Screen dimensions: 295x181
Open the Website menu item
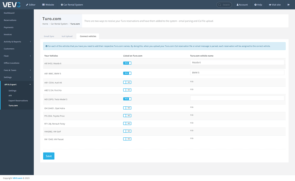[x=48, y=5]
